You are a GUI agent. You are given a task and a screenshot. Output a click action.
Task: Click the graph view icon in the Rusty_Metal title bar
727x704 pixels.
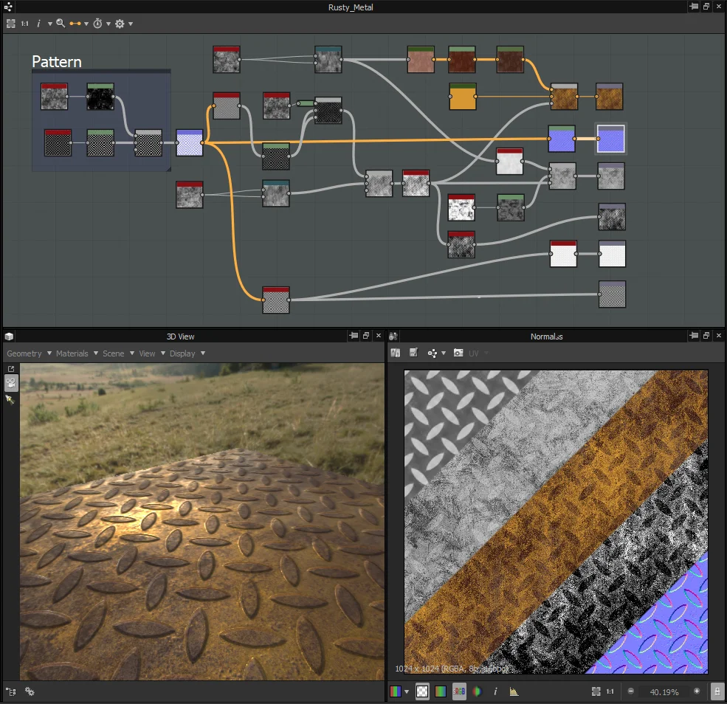tap(8, 7)
